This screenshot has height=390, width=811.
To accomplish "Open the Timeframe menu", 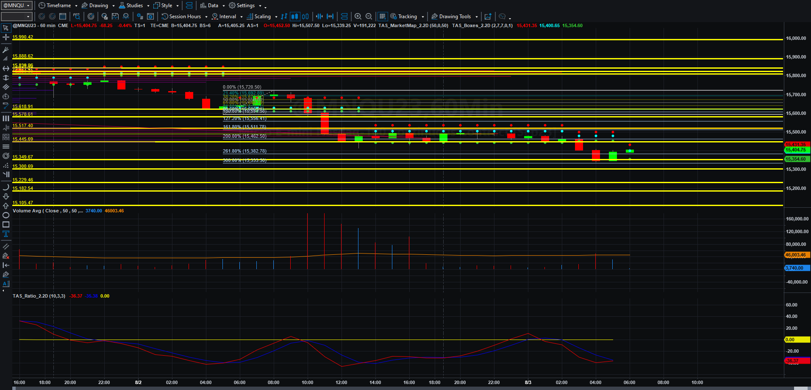I will click(x=58, y=6).
